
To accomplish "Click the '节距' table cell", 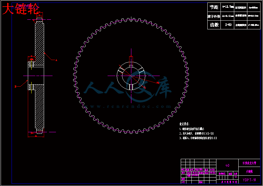I will (x=214, y=7).
